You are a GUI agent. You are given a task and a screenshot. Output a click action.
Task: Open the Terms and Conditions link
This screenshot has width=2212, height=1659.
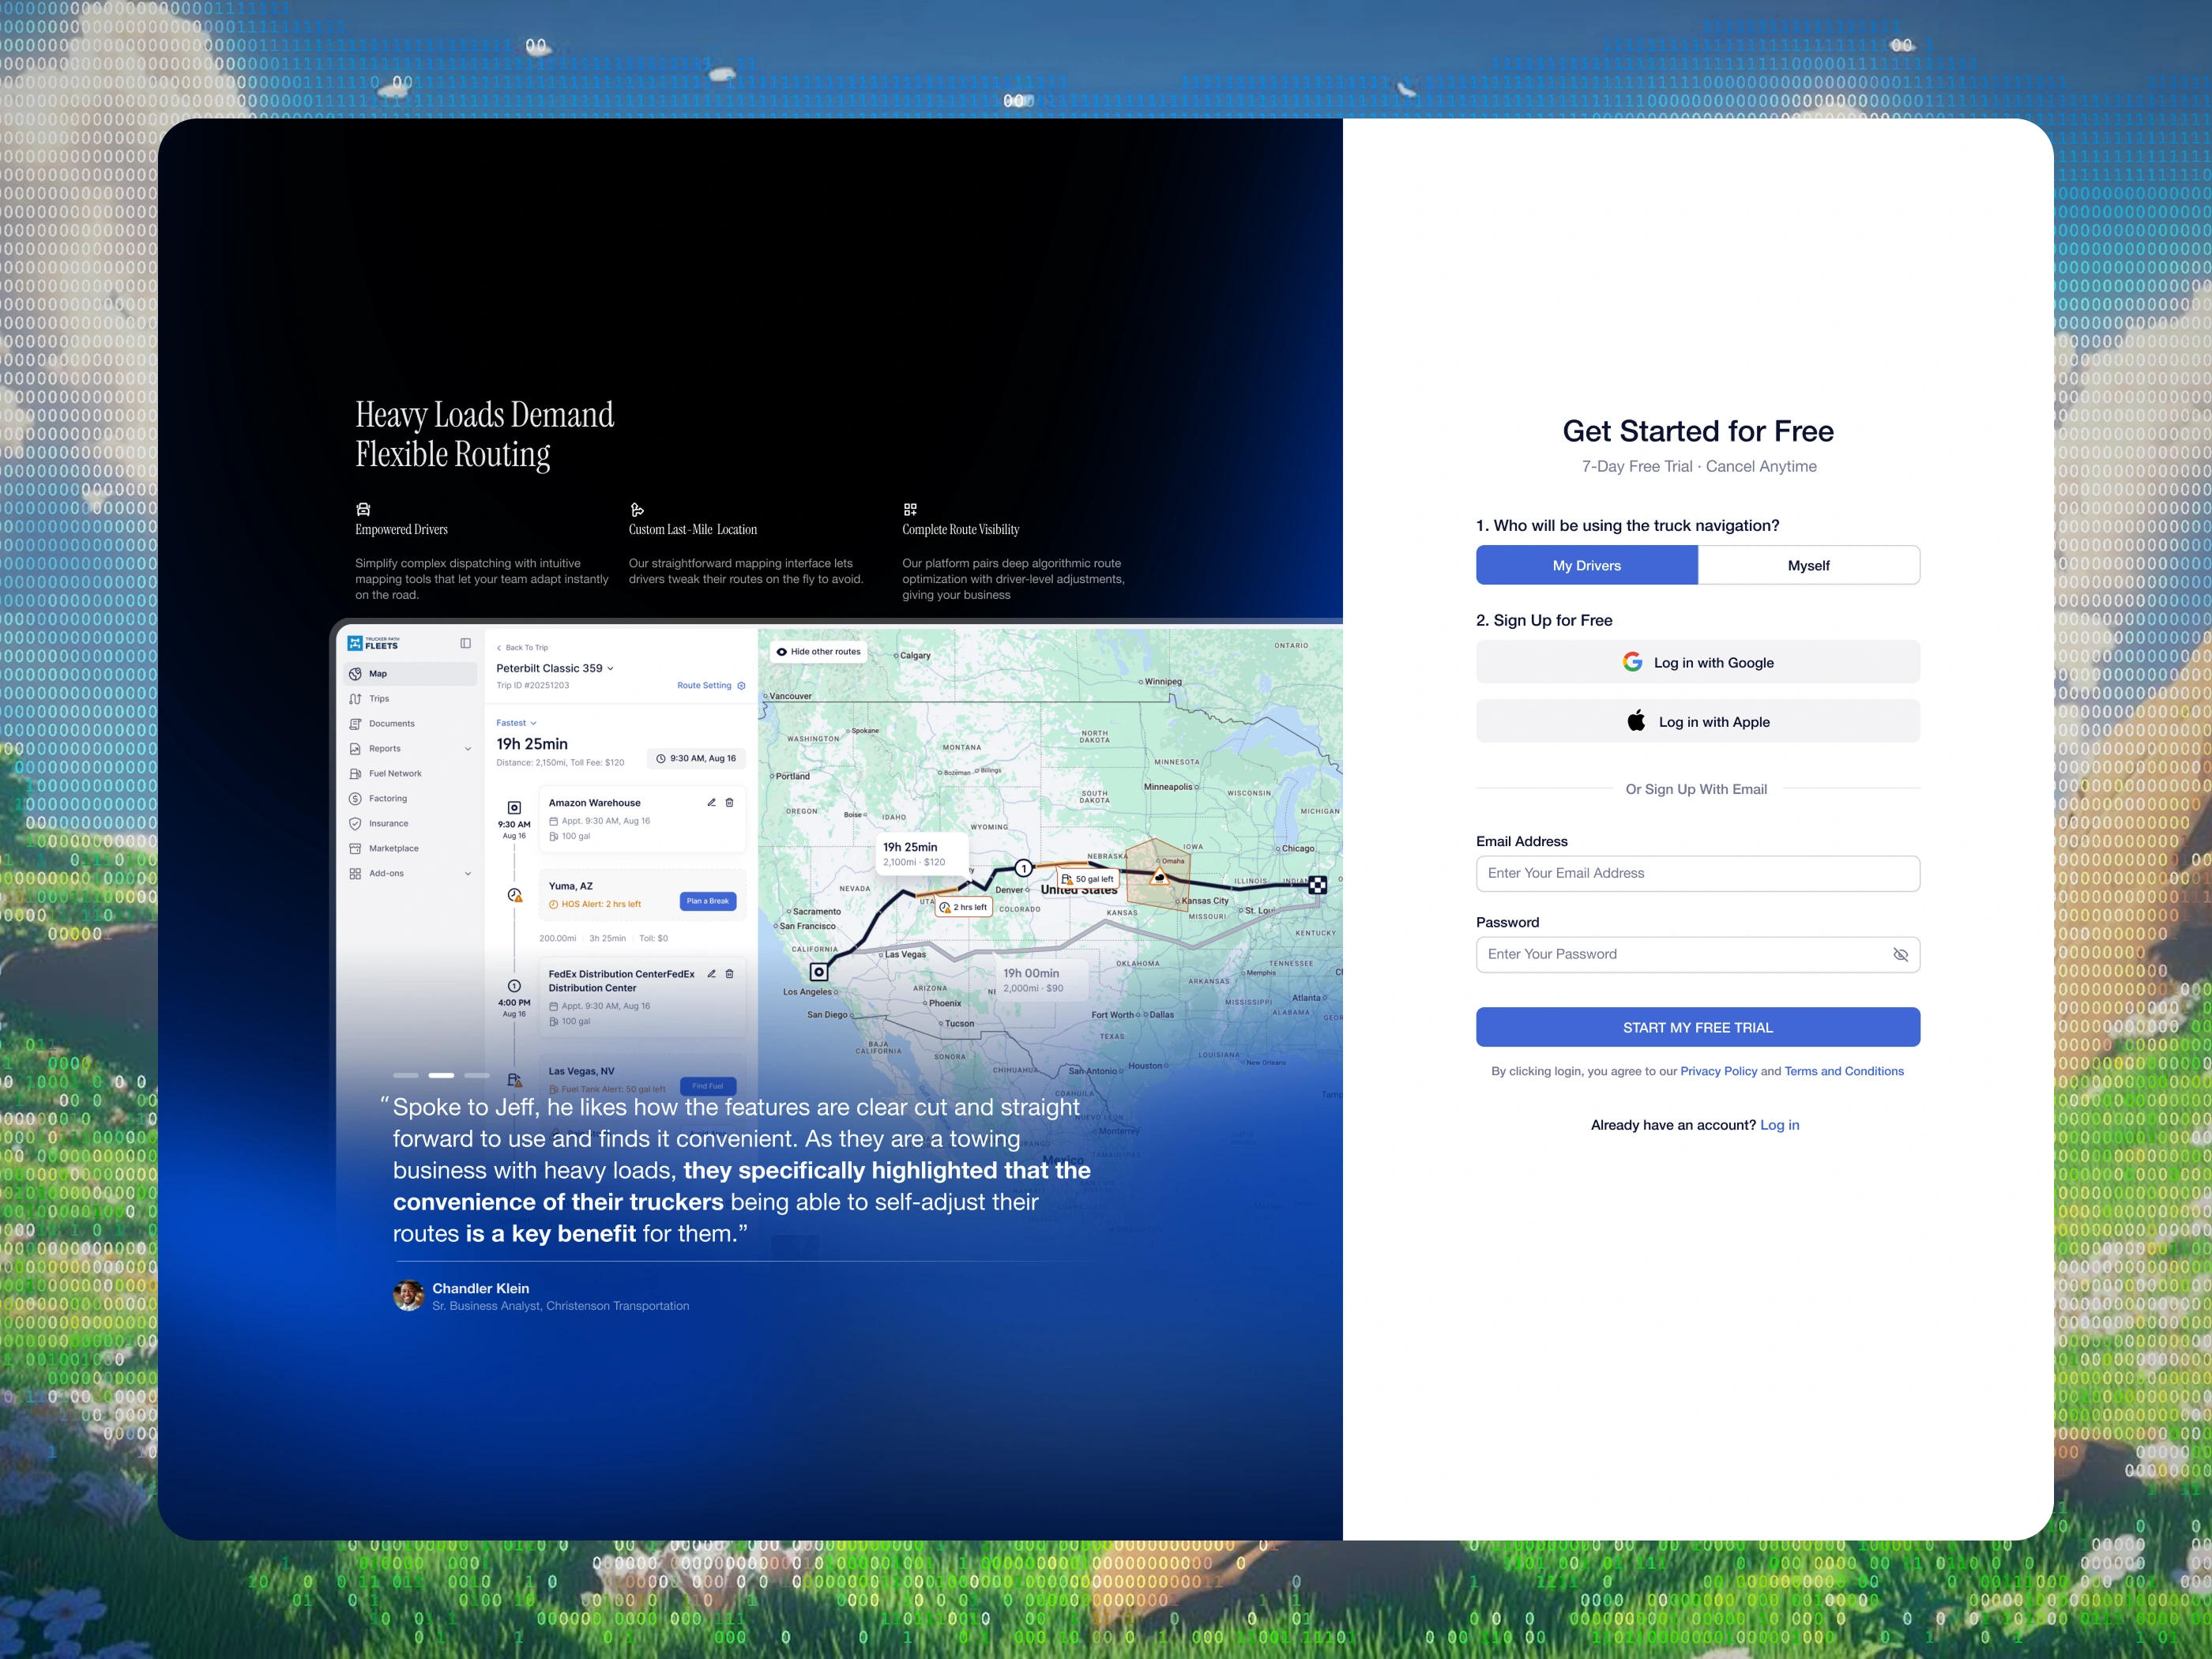tap(1844, 1071)
